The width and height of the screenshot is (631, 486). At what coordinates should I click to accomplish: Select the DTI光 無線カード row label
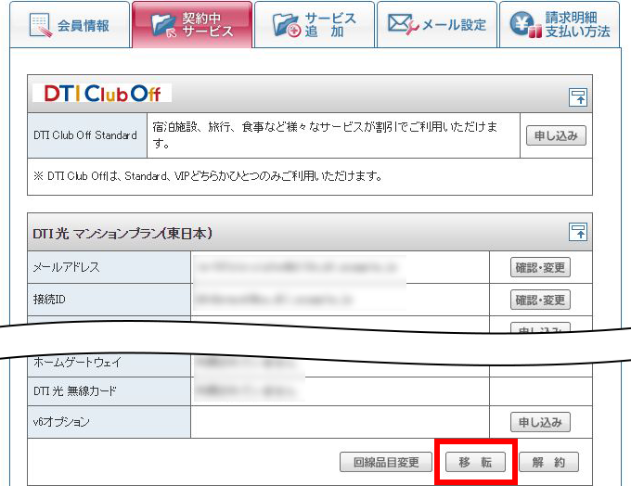(109, 391)
